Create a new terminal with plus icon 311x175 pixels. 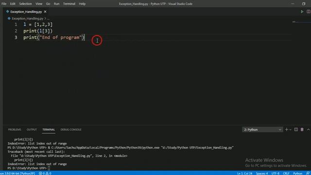[286, 130]
